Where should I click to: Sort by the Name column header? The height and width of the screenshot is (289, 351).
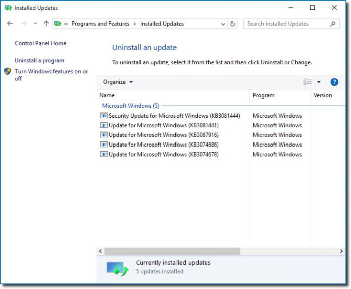point(107,95)
